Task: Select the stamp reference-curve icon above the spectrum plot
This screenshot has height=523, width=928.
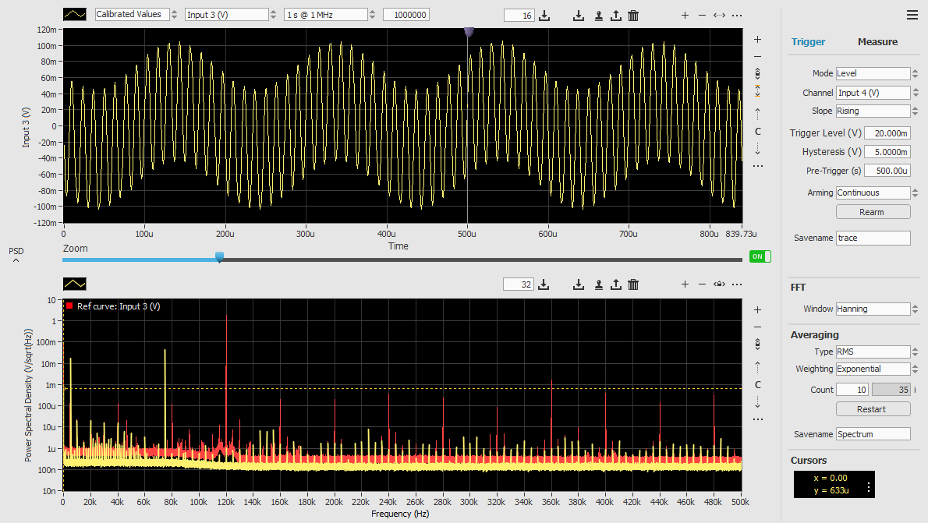Action: click(x=598, y=284)
